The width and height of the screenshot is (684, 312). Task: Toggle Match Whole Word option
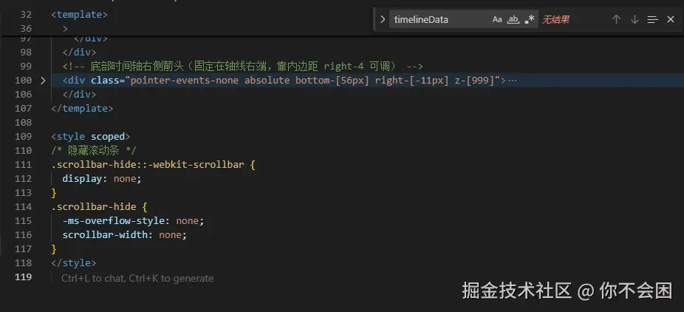coord(513,20)
